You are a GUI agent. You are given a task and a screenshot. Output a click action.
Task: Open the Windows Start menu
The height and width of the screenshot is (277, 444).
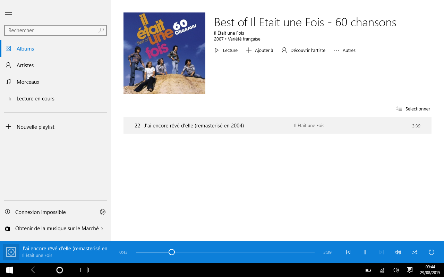pos(10,270)
